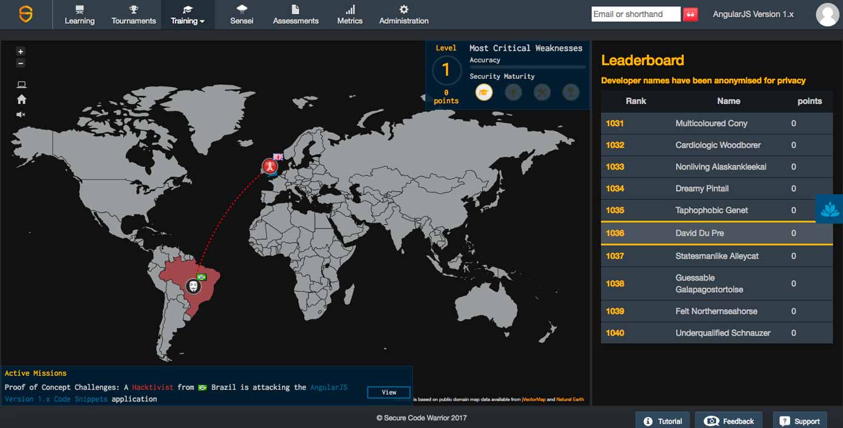Select the Statesmanlike Alleycat row
The image size is (843, 428).
click(717, 256)
